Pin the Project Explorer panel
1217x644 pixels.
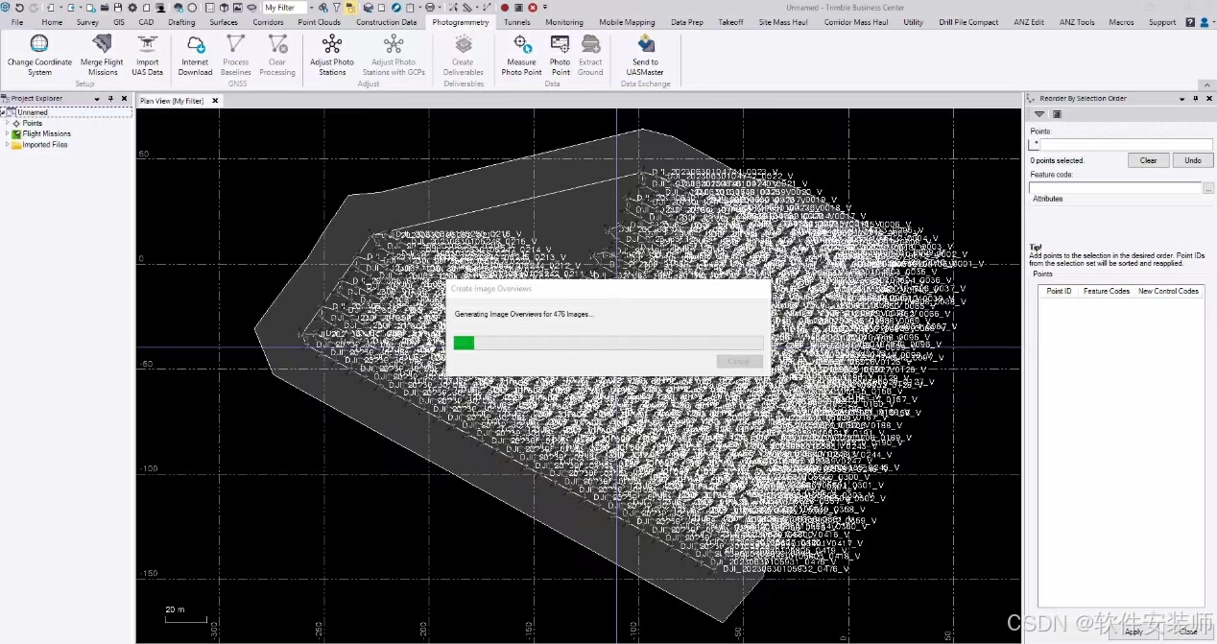[110, 98]
